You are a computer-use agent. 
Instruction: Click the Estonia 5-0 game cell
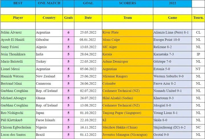coord(172,69)
